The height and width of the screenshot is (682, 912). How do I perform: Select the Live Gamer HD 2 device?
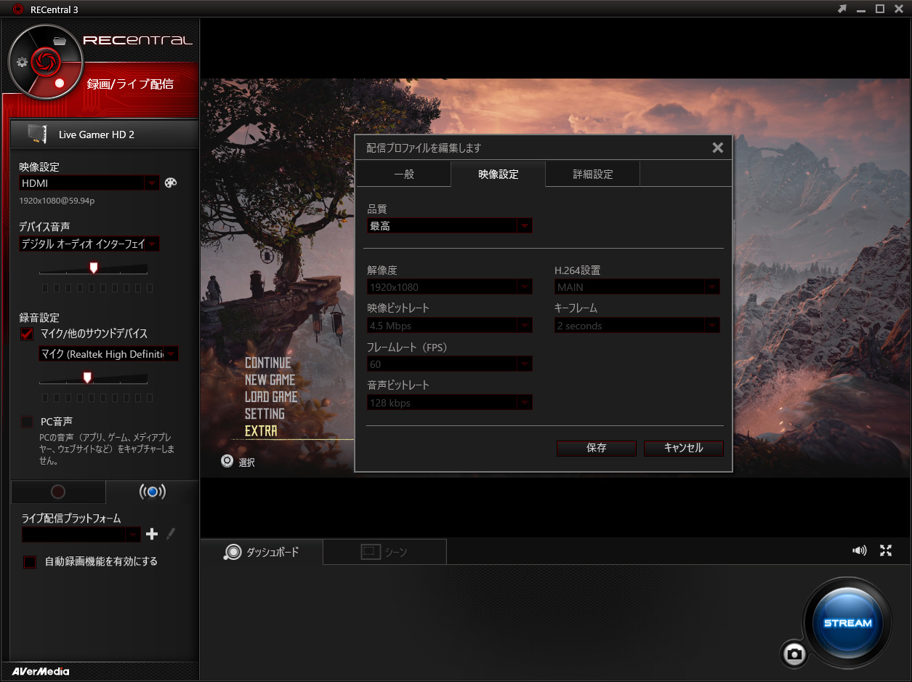[x=105, y=135]
